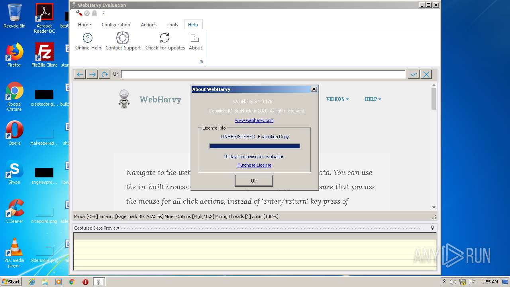Viewport: 510px width, 287px height.
Task: Click the Contact-Support lifebuoy icon
Action: [123, 38]
